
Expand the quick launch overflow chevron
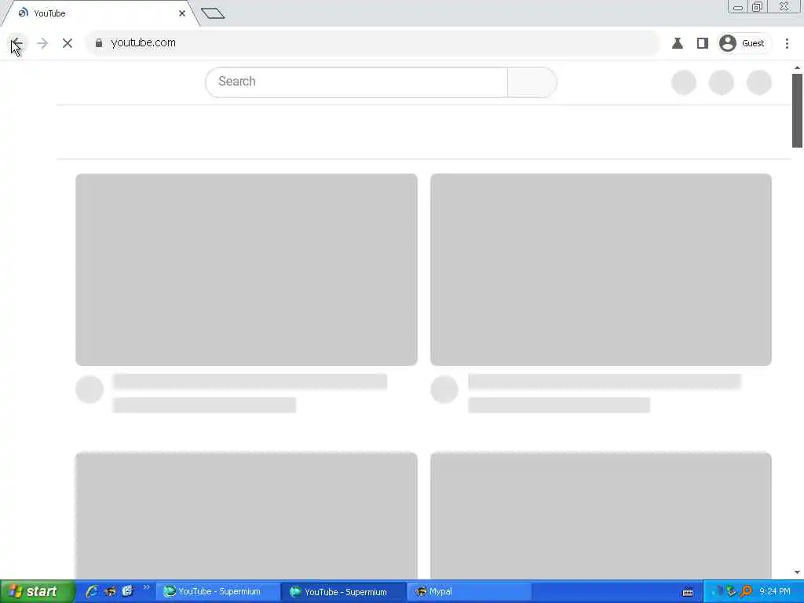(146, 587)
